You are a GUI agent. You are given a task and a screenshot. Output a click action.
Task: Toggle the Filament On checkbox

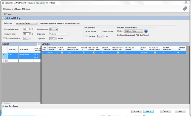tap(84, 53)
